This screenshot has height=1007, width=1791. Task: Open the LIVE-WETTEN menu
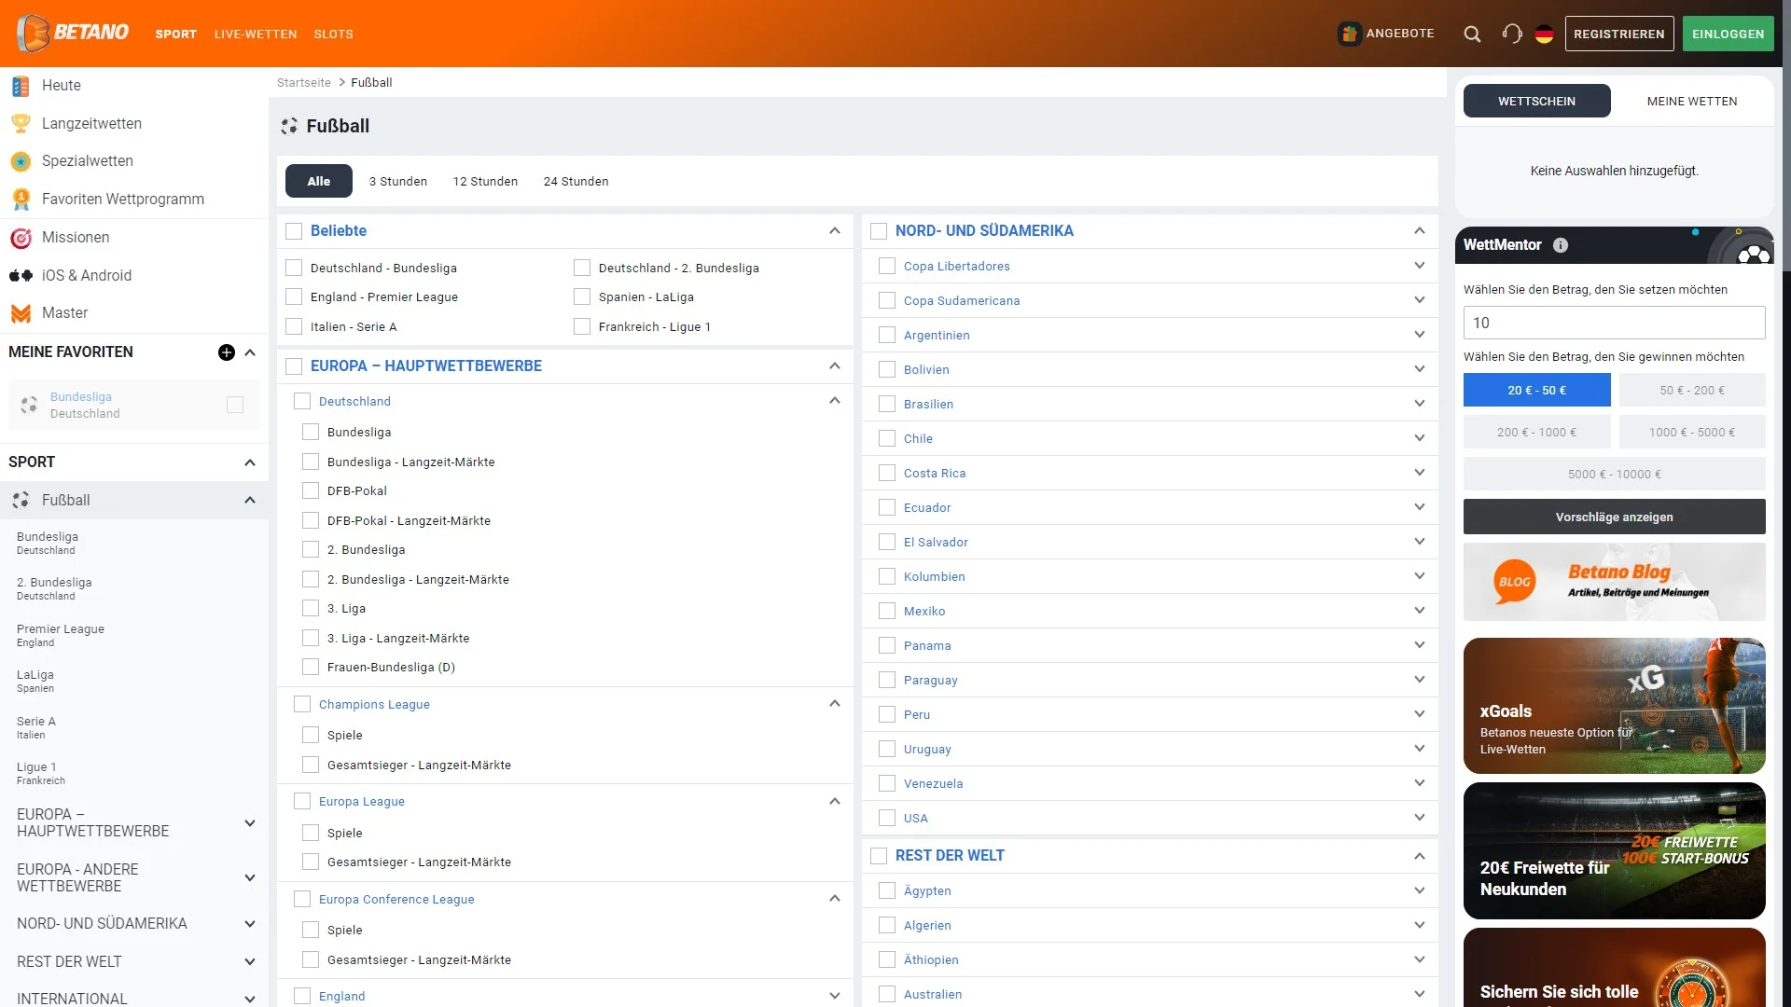click(x=256, y=34)
